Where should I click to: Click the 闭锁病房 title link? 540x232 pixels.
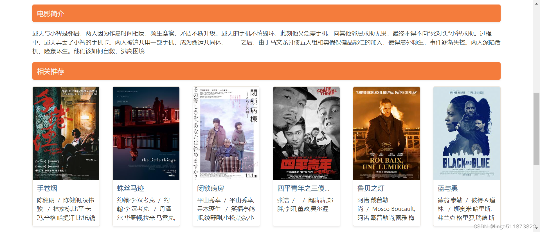pyautogui.click(x=211, y=188)
